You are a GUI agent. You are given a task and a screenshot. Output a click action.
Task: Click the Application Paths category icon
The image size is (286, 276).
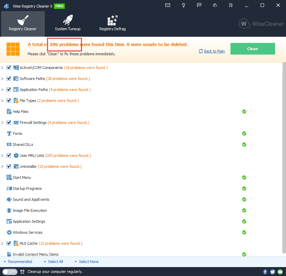[16, 90]
